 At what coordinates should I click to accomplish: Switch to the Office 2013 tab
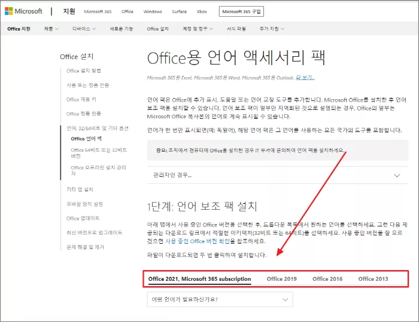click(x=373, y=279)
